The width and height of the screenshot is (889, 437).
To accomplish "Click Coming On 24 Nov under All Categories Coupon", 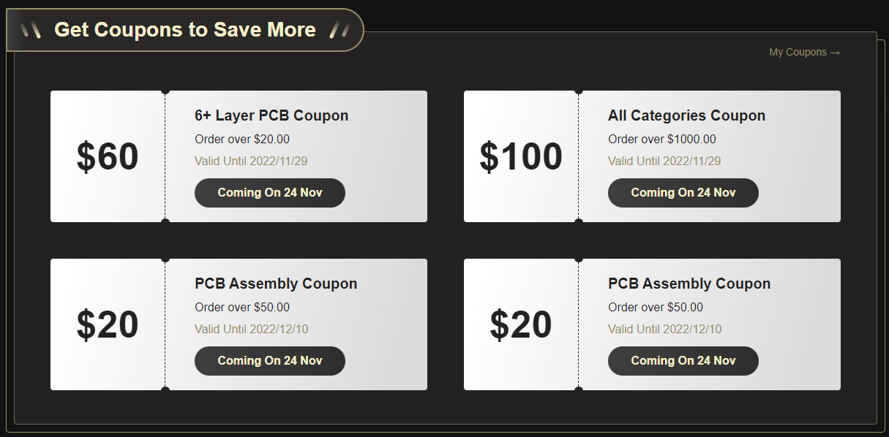I will click(683, 193).
